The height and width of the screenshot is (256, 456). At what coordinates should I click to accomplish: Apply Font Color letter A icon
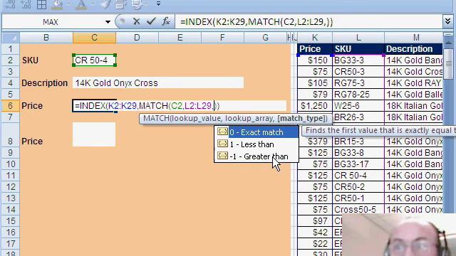[x=81, y=4]
